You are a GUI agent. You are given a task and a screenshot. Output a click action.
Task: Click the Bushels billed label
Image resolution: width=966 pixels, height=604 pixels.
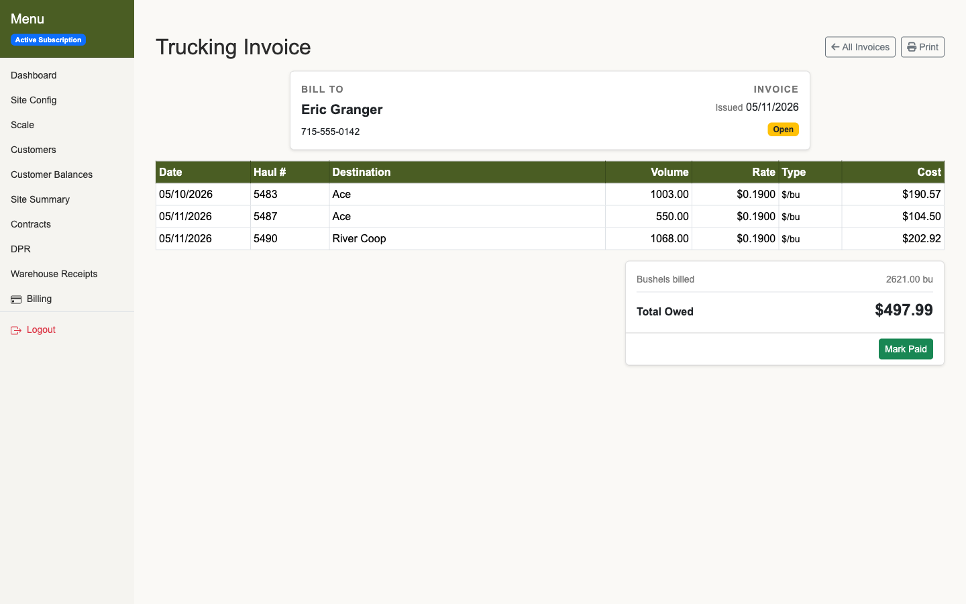click(665, 279)
